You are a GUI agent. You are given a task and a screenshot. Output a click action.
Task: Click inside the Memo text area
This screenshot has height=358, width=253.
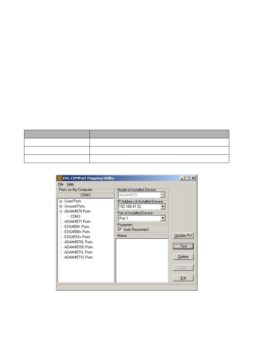point(142,260)
